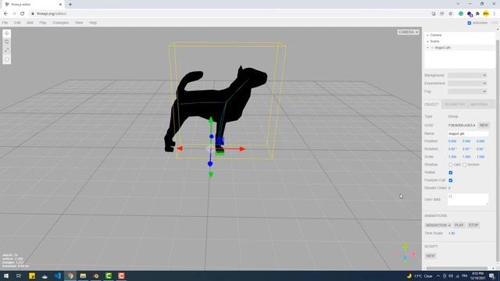Viewport: 500px width, 281px height.
Task: Toggle the Visible checkbox
Action: click(451, 173)
